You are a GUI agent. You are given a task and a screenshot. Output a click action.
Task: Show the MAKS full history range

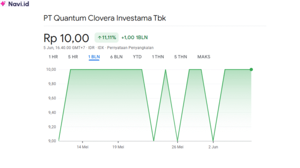(x=204, y=57)
